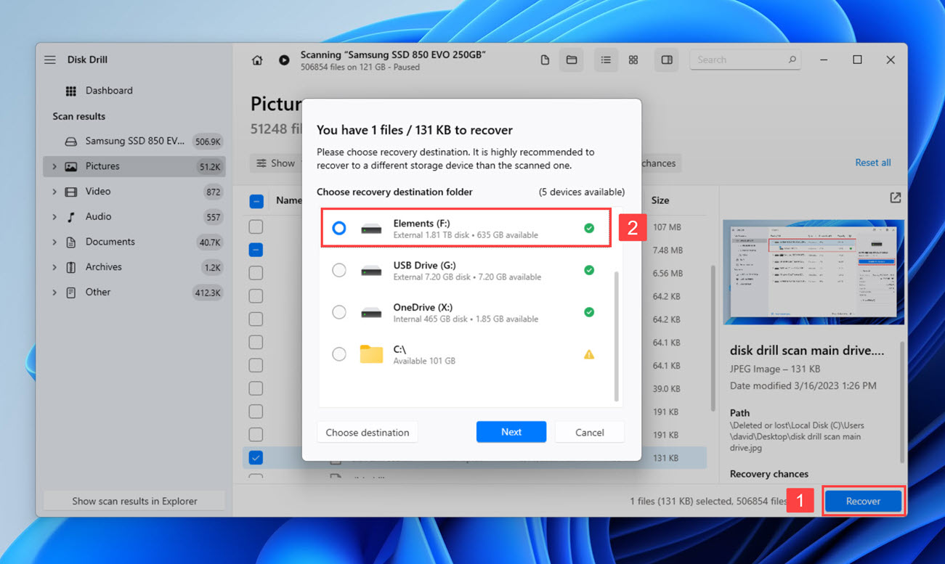The width and height of the screenshot is (945, 564).
Task: Click the preview panel scrollbar
Action: [903, 401]
